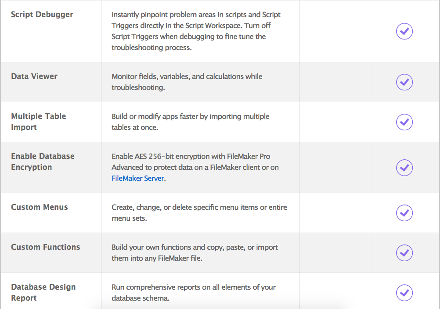Click the Custom Menus checkmark circle
Screen dimensions: 440x309
pyautogui.click(x=404, y=213)
